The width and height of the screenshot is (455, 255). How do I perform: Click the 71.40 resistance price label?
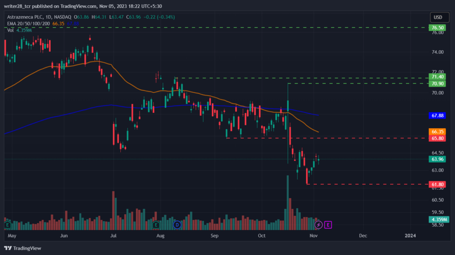[x=437, y=76]
